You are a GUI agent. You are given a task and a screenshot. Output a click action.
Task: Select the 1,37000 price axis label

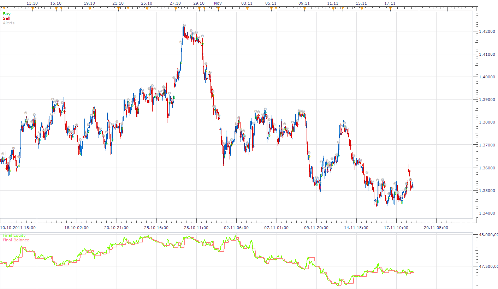point(487,145)
